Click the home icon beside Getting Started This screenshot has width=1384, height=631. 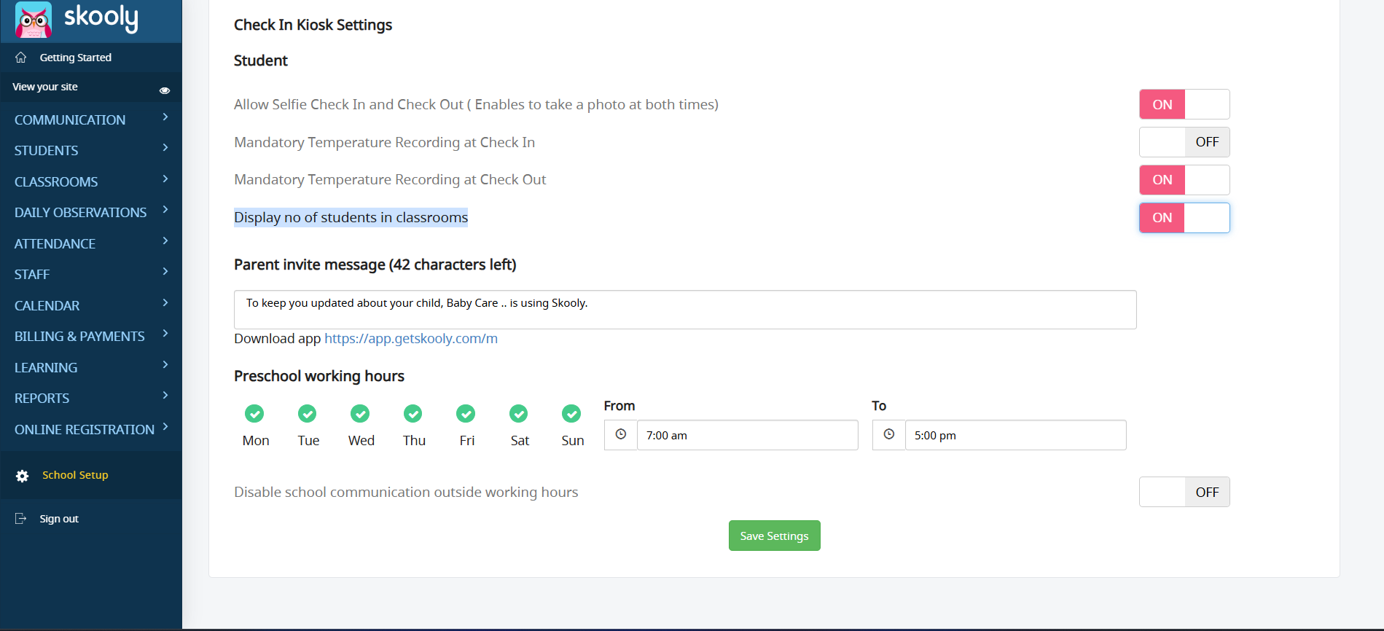click(21, 58)
